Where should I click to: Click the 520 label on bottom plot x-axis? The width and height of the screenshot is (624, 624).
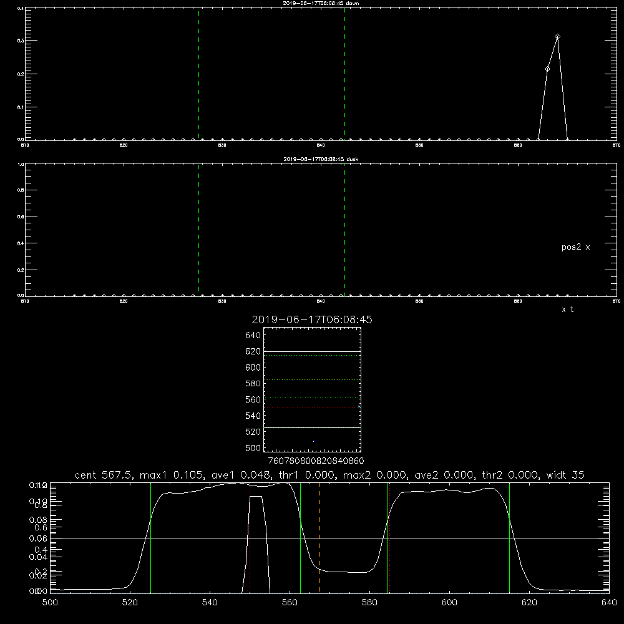130,603
